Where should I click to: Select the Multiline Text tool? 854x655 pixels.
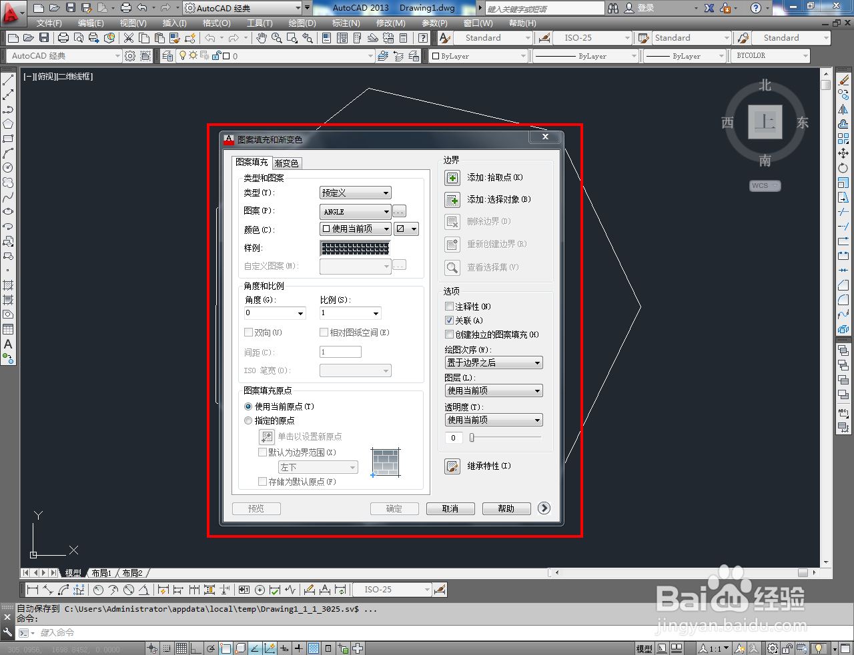tap(8, 344)
